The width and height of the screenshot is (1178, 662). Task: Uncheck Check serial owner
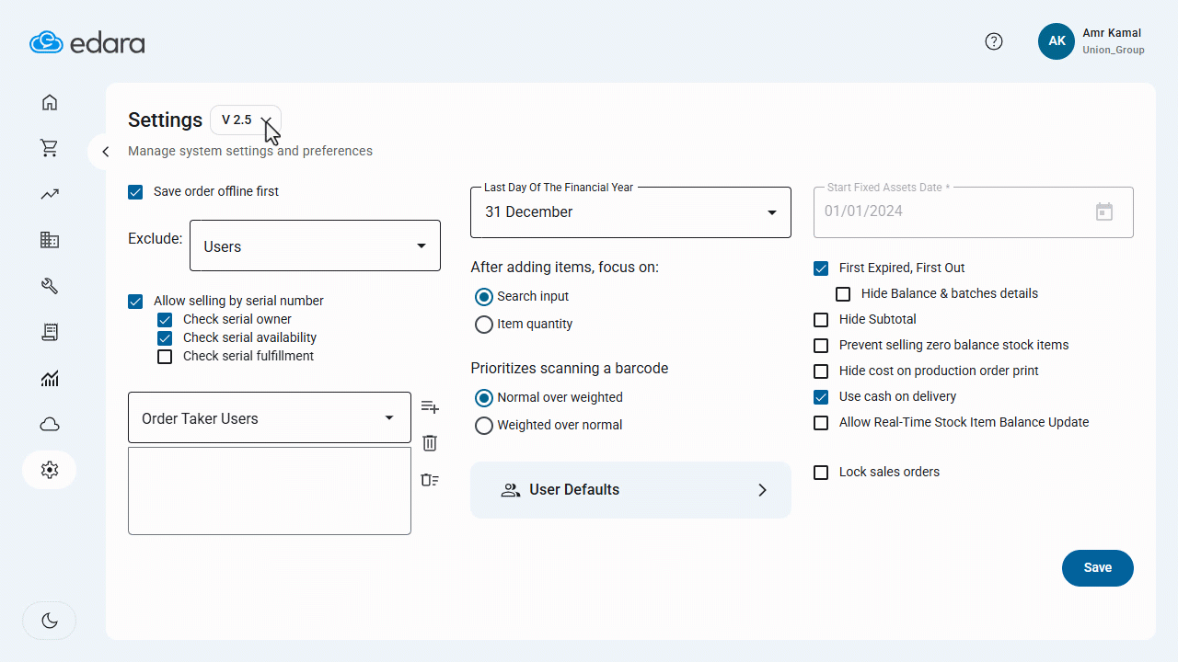[165, 319]
